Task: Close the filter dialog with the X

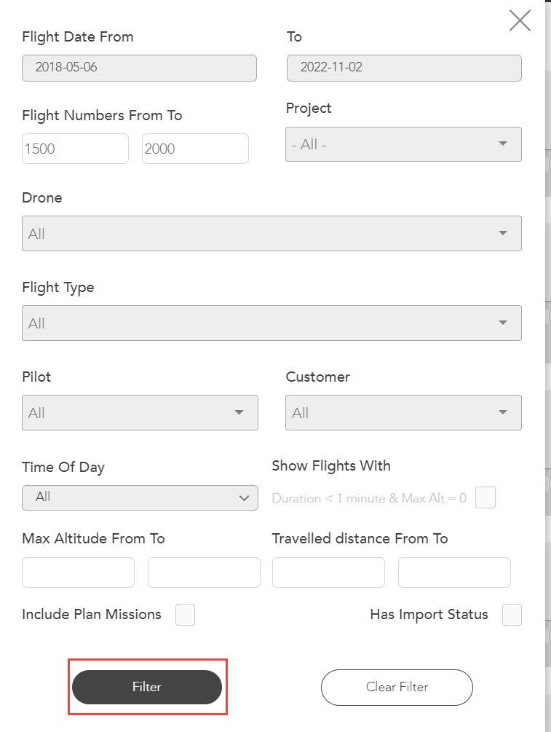Action: [x=520, y=20]
